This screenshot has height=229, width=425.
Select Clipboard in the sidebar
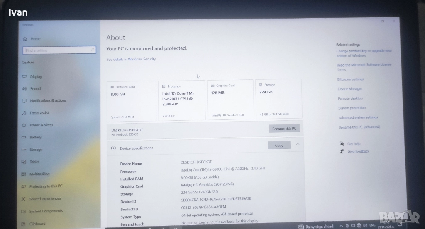click(37, 224)
